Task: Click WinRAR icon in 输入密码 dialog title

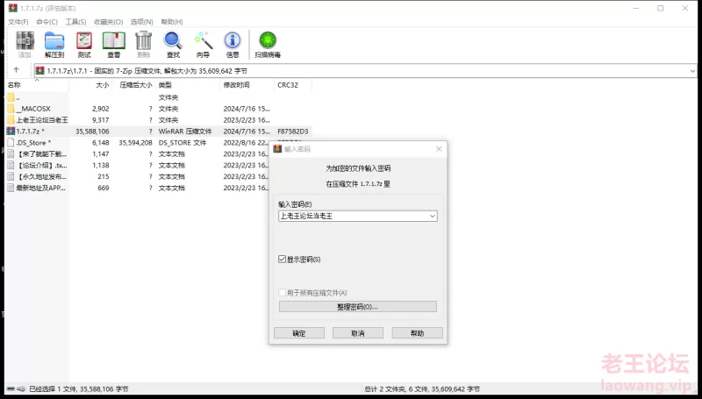Action: tap(277, 149)
